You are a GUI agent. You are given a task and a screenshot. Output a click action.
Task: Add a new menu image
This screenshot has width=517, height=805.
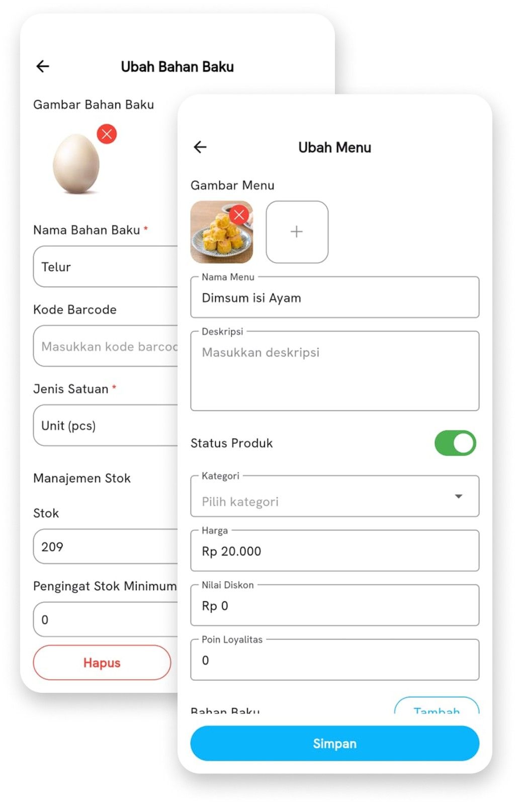click(297, 232)
